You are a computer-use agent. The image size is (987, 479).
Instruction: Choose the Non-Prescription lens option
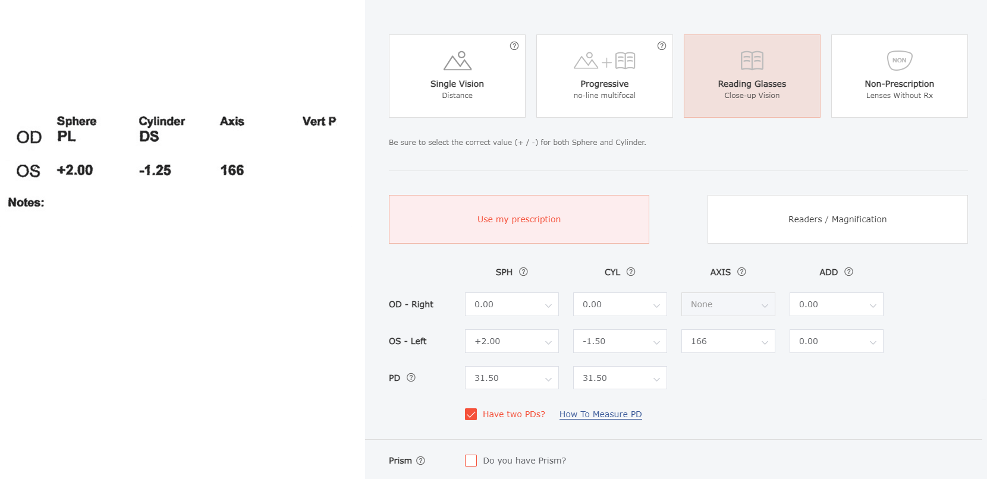point(899,76)
